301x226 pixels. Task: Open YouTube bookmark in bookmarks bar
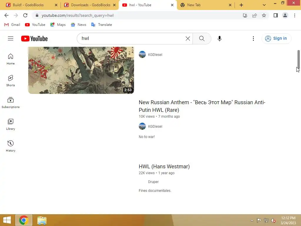(x=35, y=25)
